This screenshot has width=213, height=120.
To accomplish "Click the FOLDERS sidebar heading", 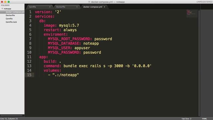I will [x=5, y=5].
